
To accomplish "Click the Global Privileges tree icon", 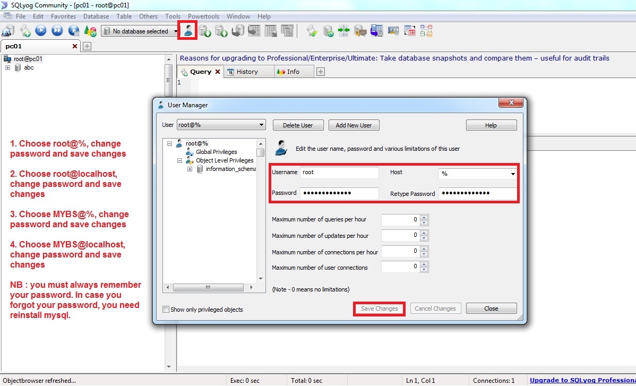I will click(190, 152).
